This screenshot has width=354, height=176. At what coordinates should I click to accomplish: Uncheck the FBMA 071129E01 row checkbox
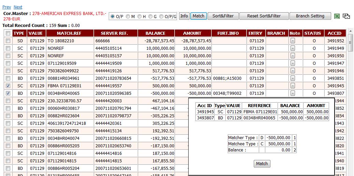pos(8,86)
